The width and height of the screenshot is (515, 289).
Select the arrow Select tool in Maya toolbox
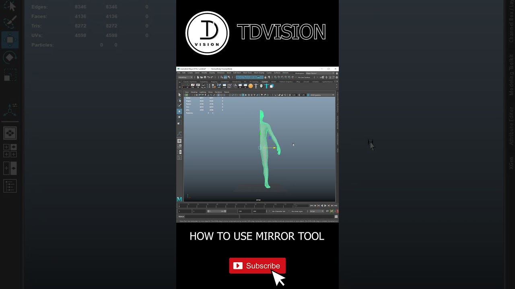click(179, 95)
